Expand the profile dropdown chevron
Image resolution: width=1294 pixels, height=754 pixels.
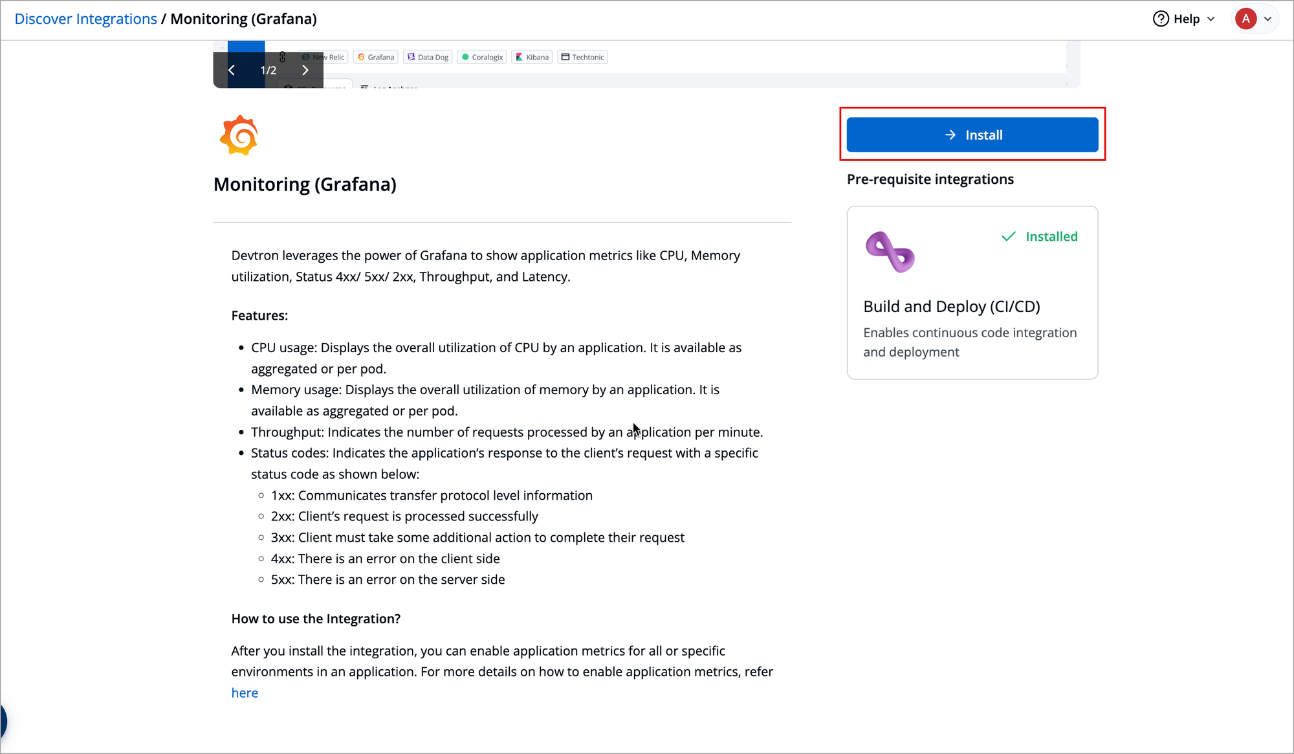(1268, 19)
